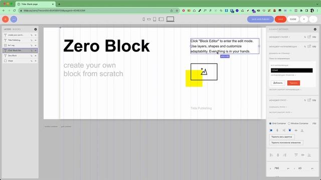This screenshot has width=321, height=180.
Task: Select the Tilda: Blank page browser tab
Action: 36,4
